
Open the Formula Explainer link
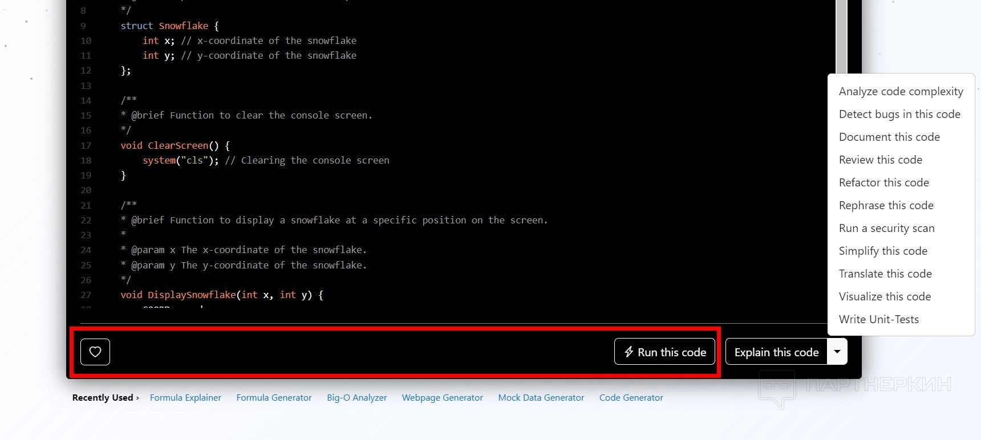(185, 397)
